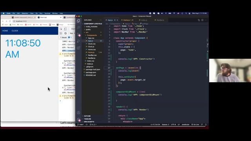Collapse the Components folder
251x141 pixels.
tap(92, 35)
